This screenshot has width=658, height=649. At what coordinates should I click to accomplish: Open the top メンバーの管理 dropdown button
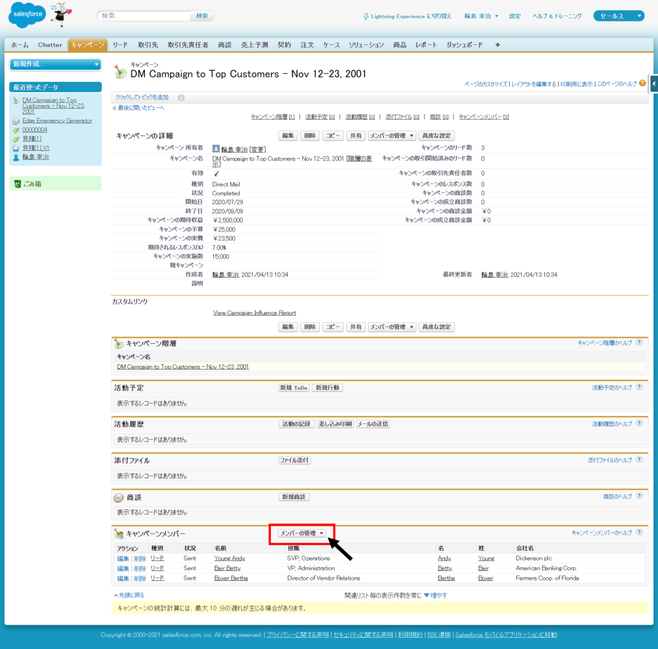click(x=392, y=135)
